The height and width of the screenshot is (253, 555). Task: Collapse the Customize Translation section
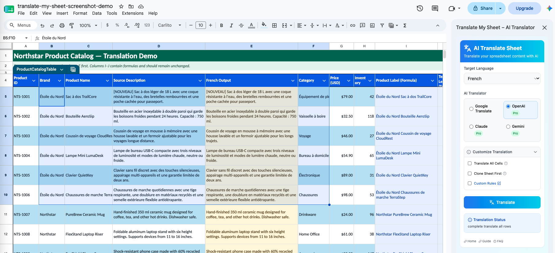tap(502, 152)
